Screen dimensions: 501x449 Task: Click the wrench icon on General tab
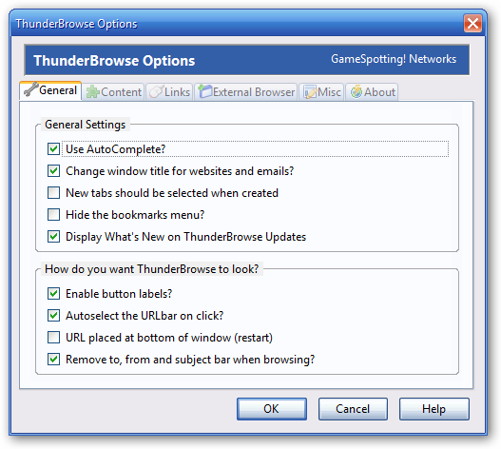tap(31, 89)
